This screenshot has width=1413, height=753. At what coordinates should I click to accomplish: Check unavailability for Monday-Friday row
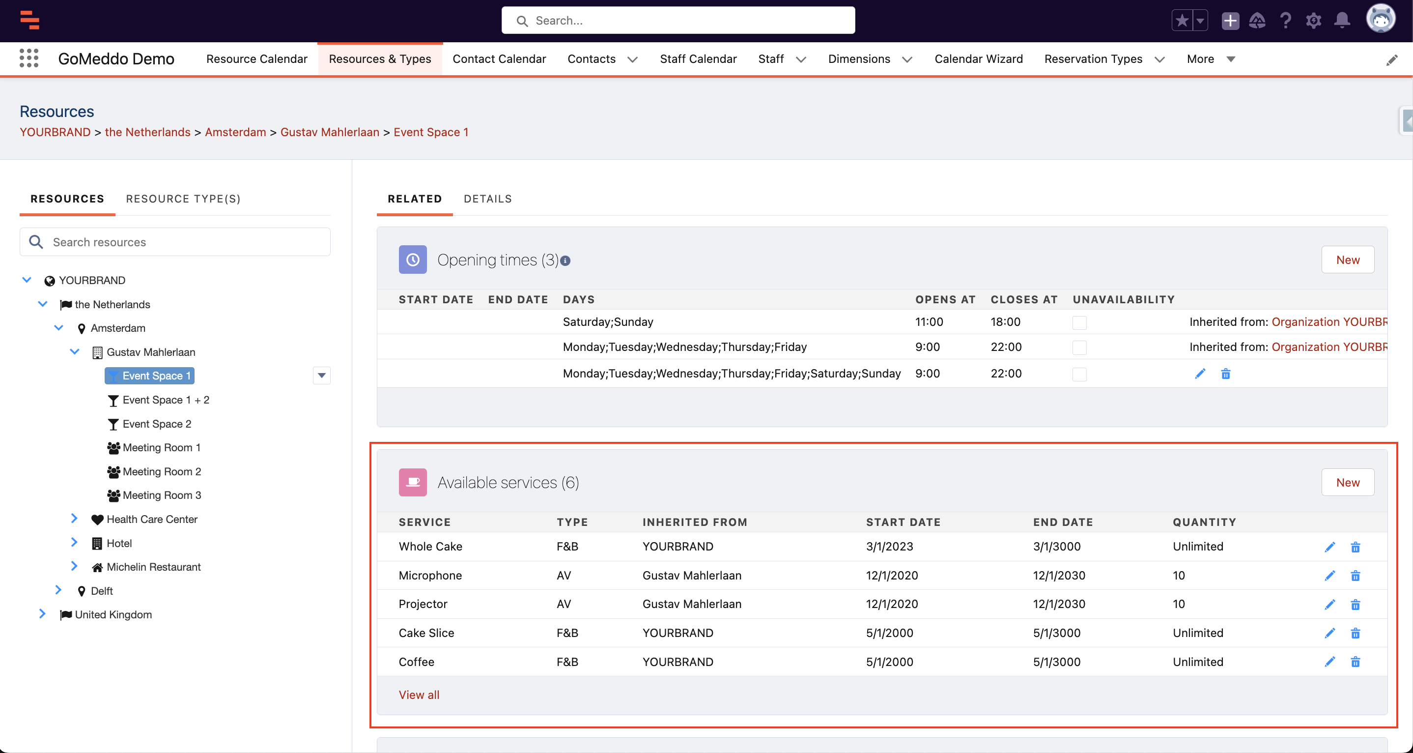point(1079,348)
